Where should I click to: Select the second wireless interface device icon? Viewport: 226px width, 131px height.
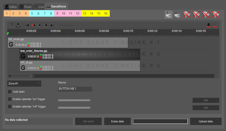tap(178, 15)
